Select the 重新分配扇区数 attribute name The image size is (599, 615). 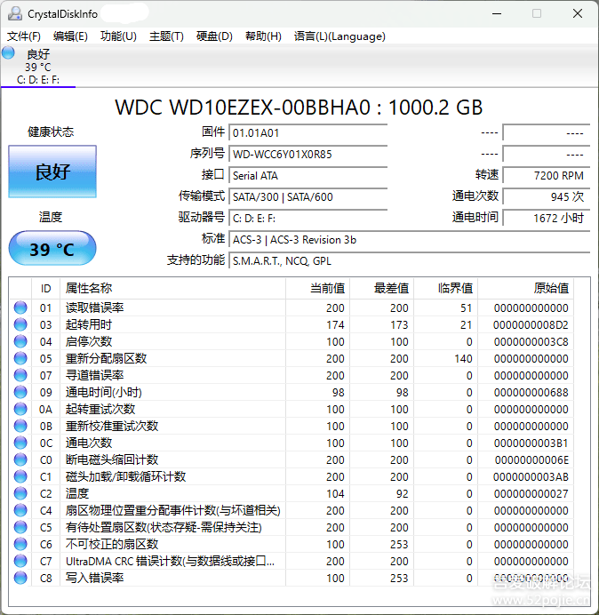click(106, 358)
